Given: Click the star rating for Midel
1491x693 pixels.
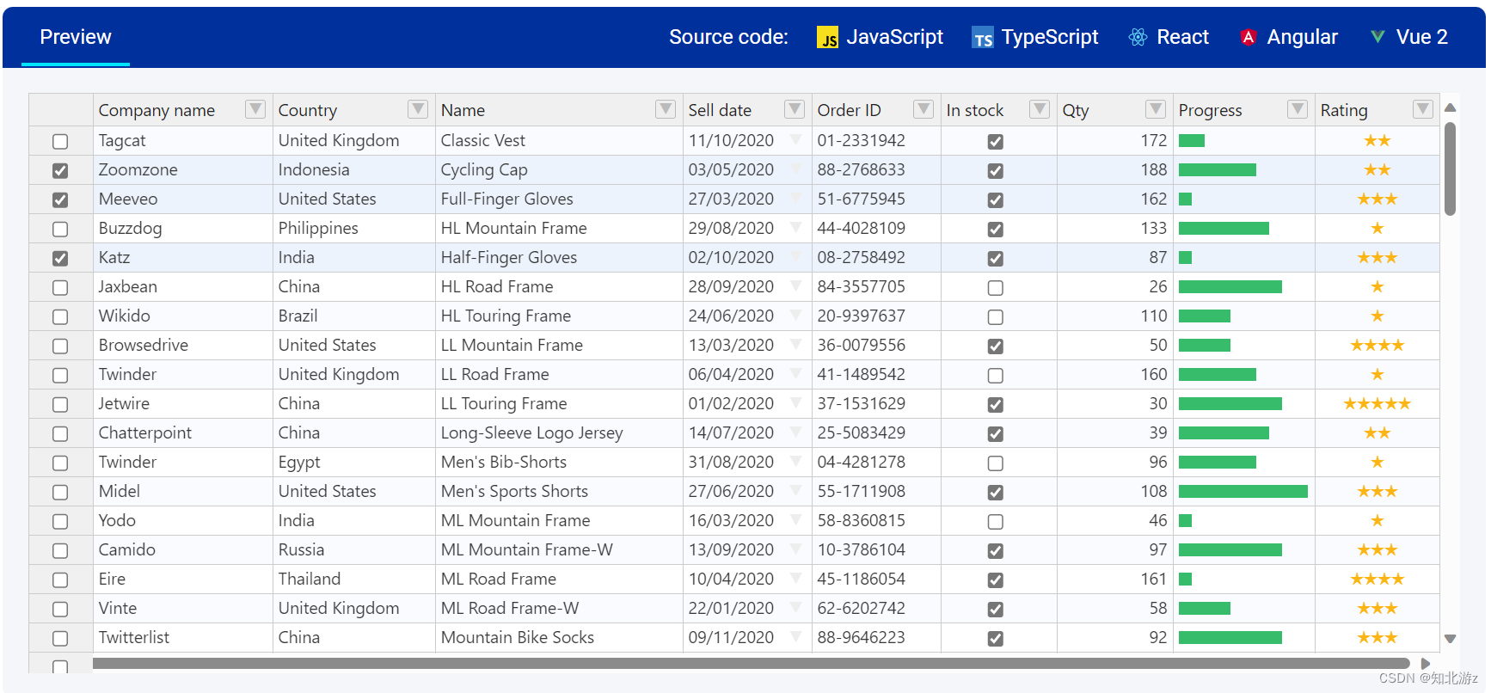Looking at the screenshot, I should [x=1377, y=491].
